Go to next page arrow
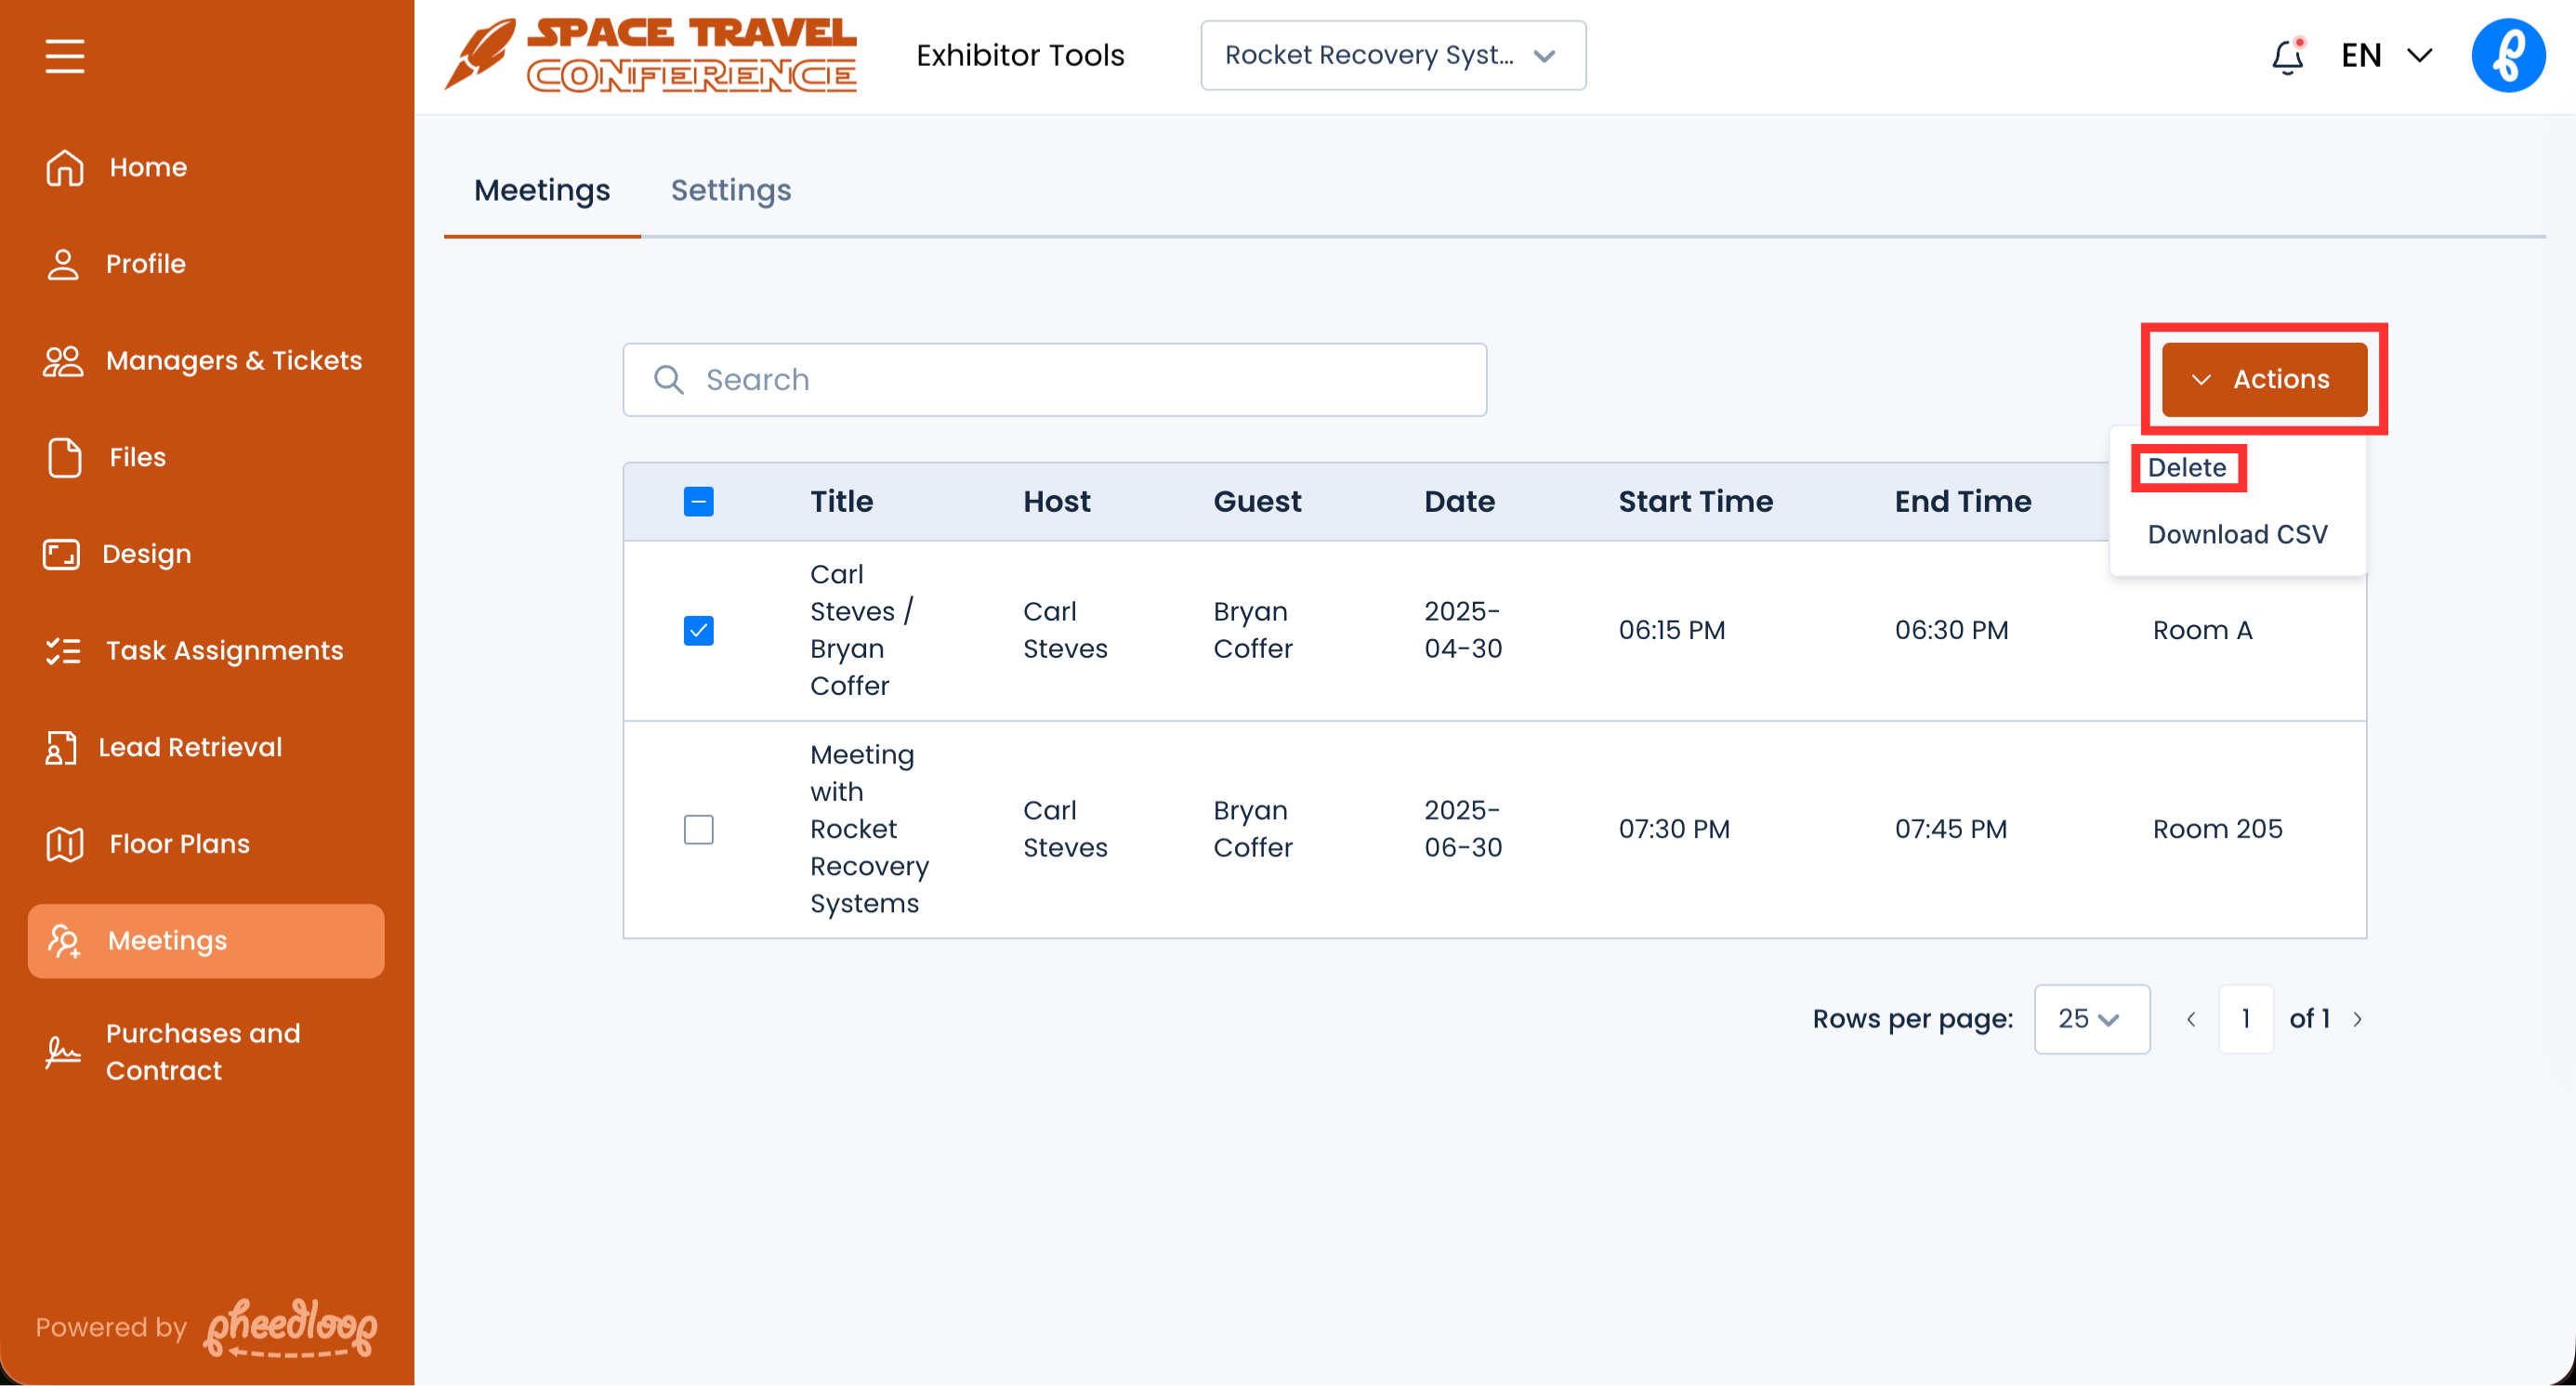 [2357, 1019]
